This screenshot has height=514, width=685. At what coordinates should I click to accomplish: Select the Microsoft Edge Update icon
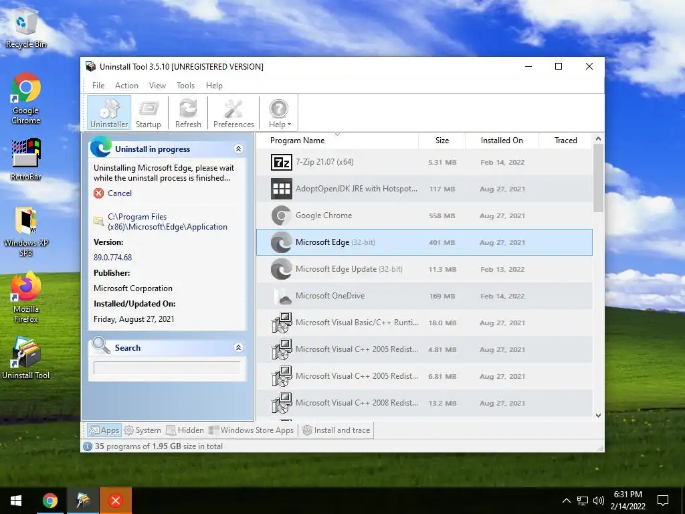282,269
